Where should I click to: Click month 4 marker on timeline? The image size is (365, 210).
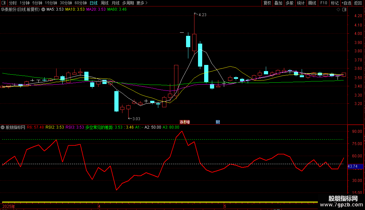click(99, 206)
